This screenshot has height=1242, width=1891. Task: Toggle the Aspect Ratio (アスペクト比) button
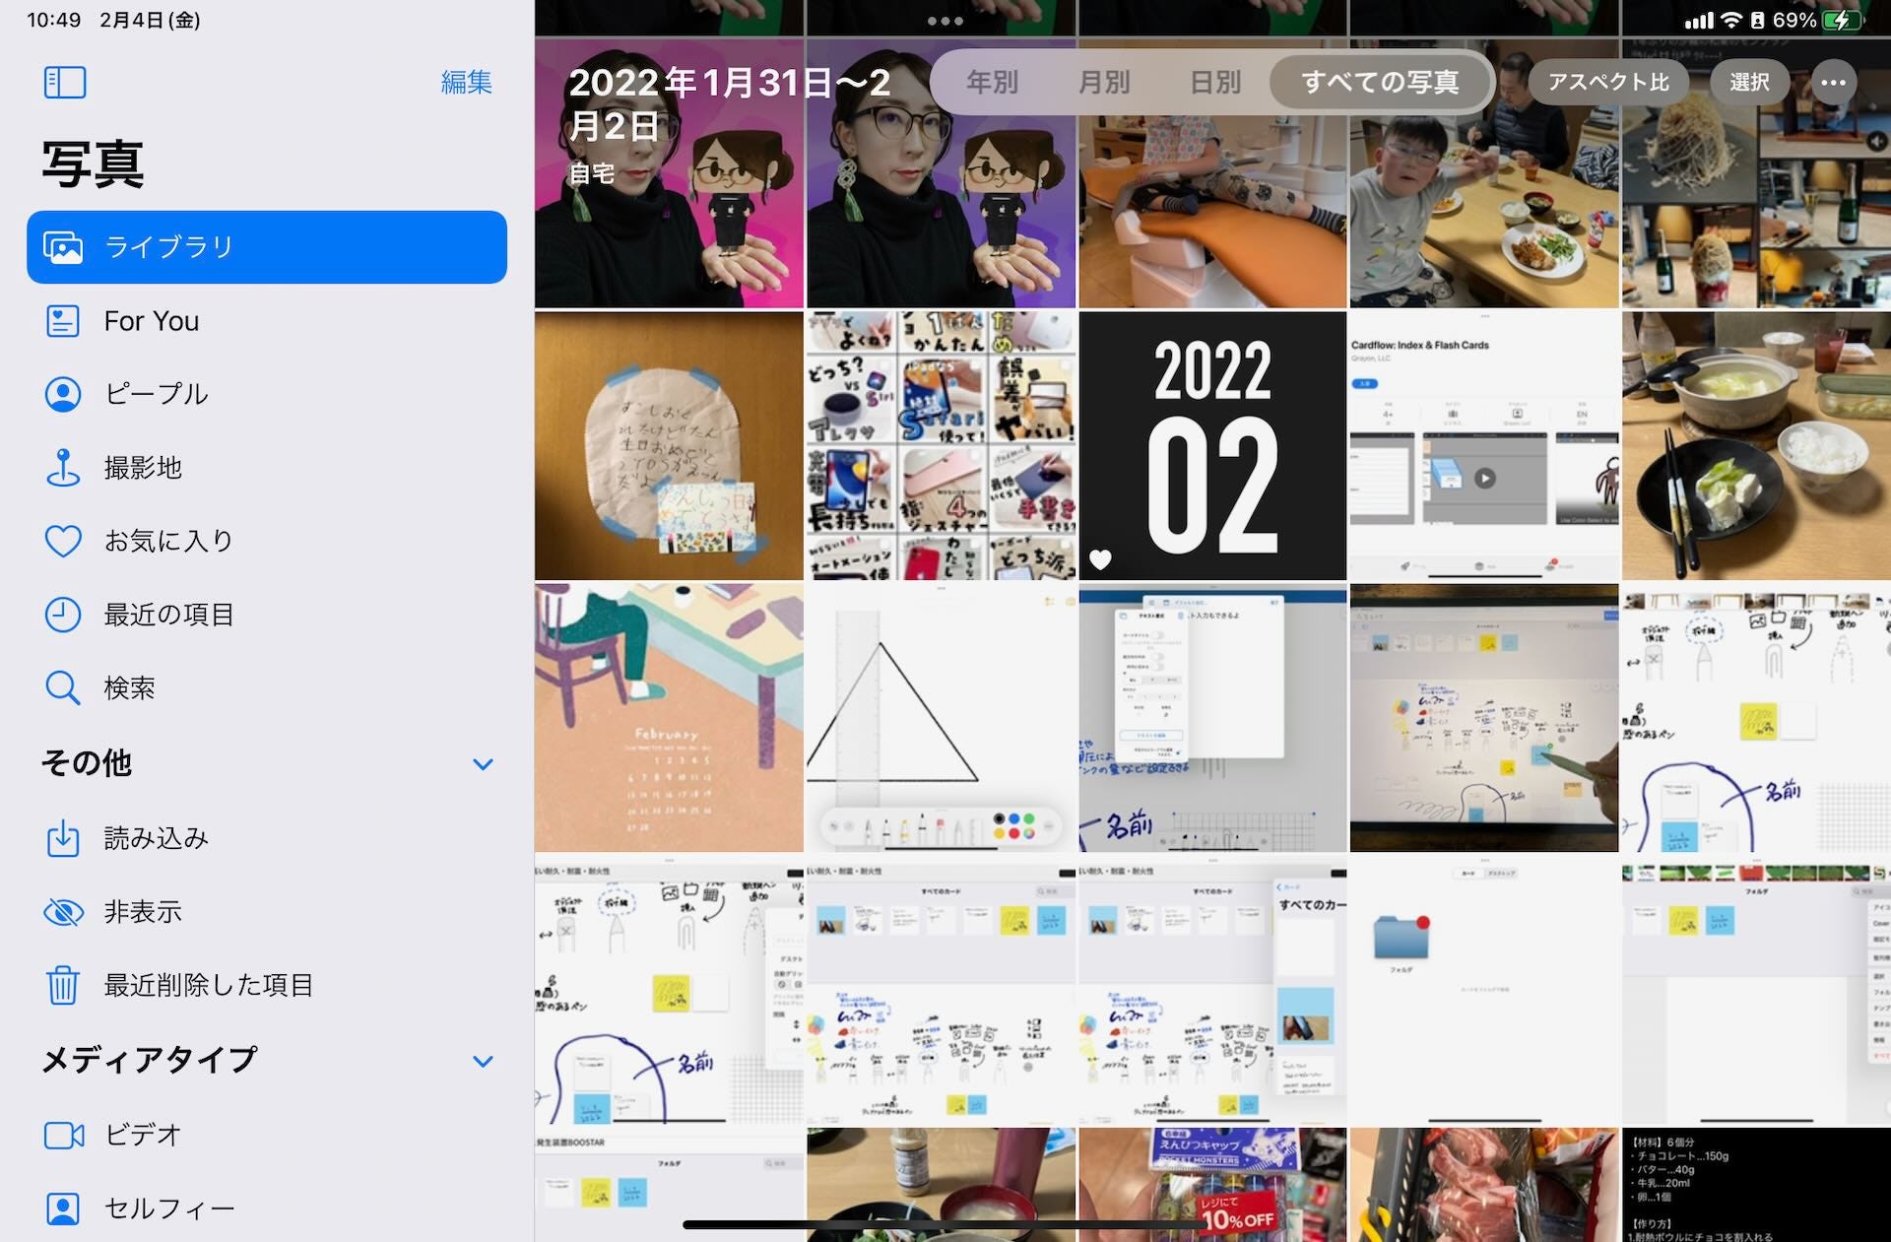tap(1607, 82)
